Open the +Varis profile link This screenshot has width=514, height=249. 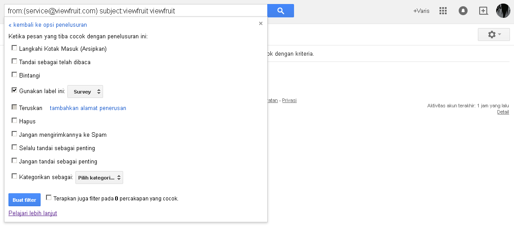[x=421, y=11]
